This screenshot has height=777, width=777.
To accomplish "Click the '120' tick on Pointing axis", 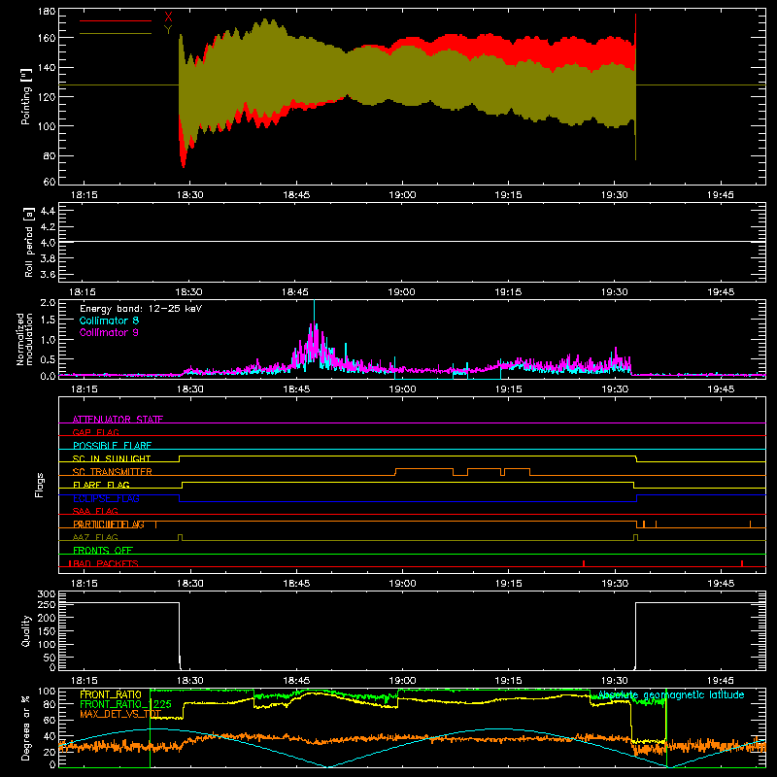I will tap(47, 96).
